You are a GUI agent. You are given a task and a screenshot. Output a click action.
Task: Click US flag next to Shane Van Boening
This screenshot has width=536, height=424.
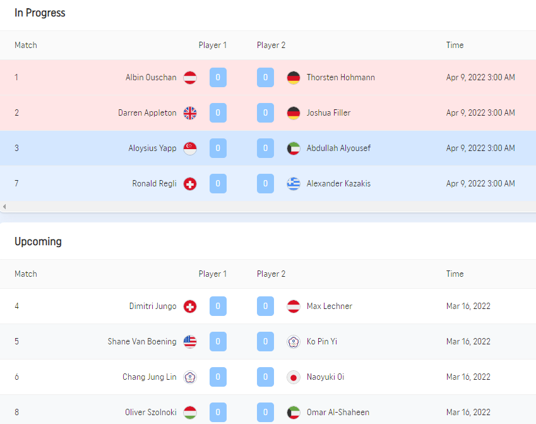190,342
